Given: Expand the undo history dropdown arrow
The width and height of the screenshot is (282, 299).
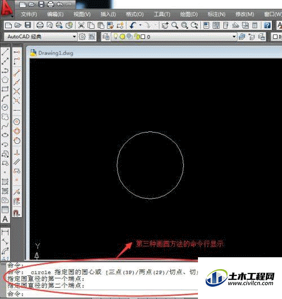Looking at the screenshot, I should coord(140,25).
